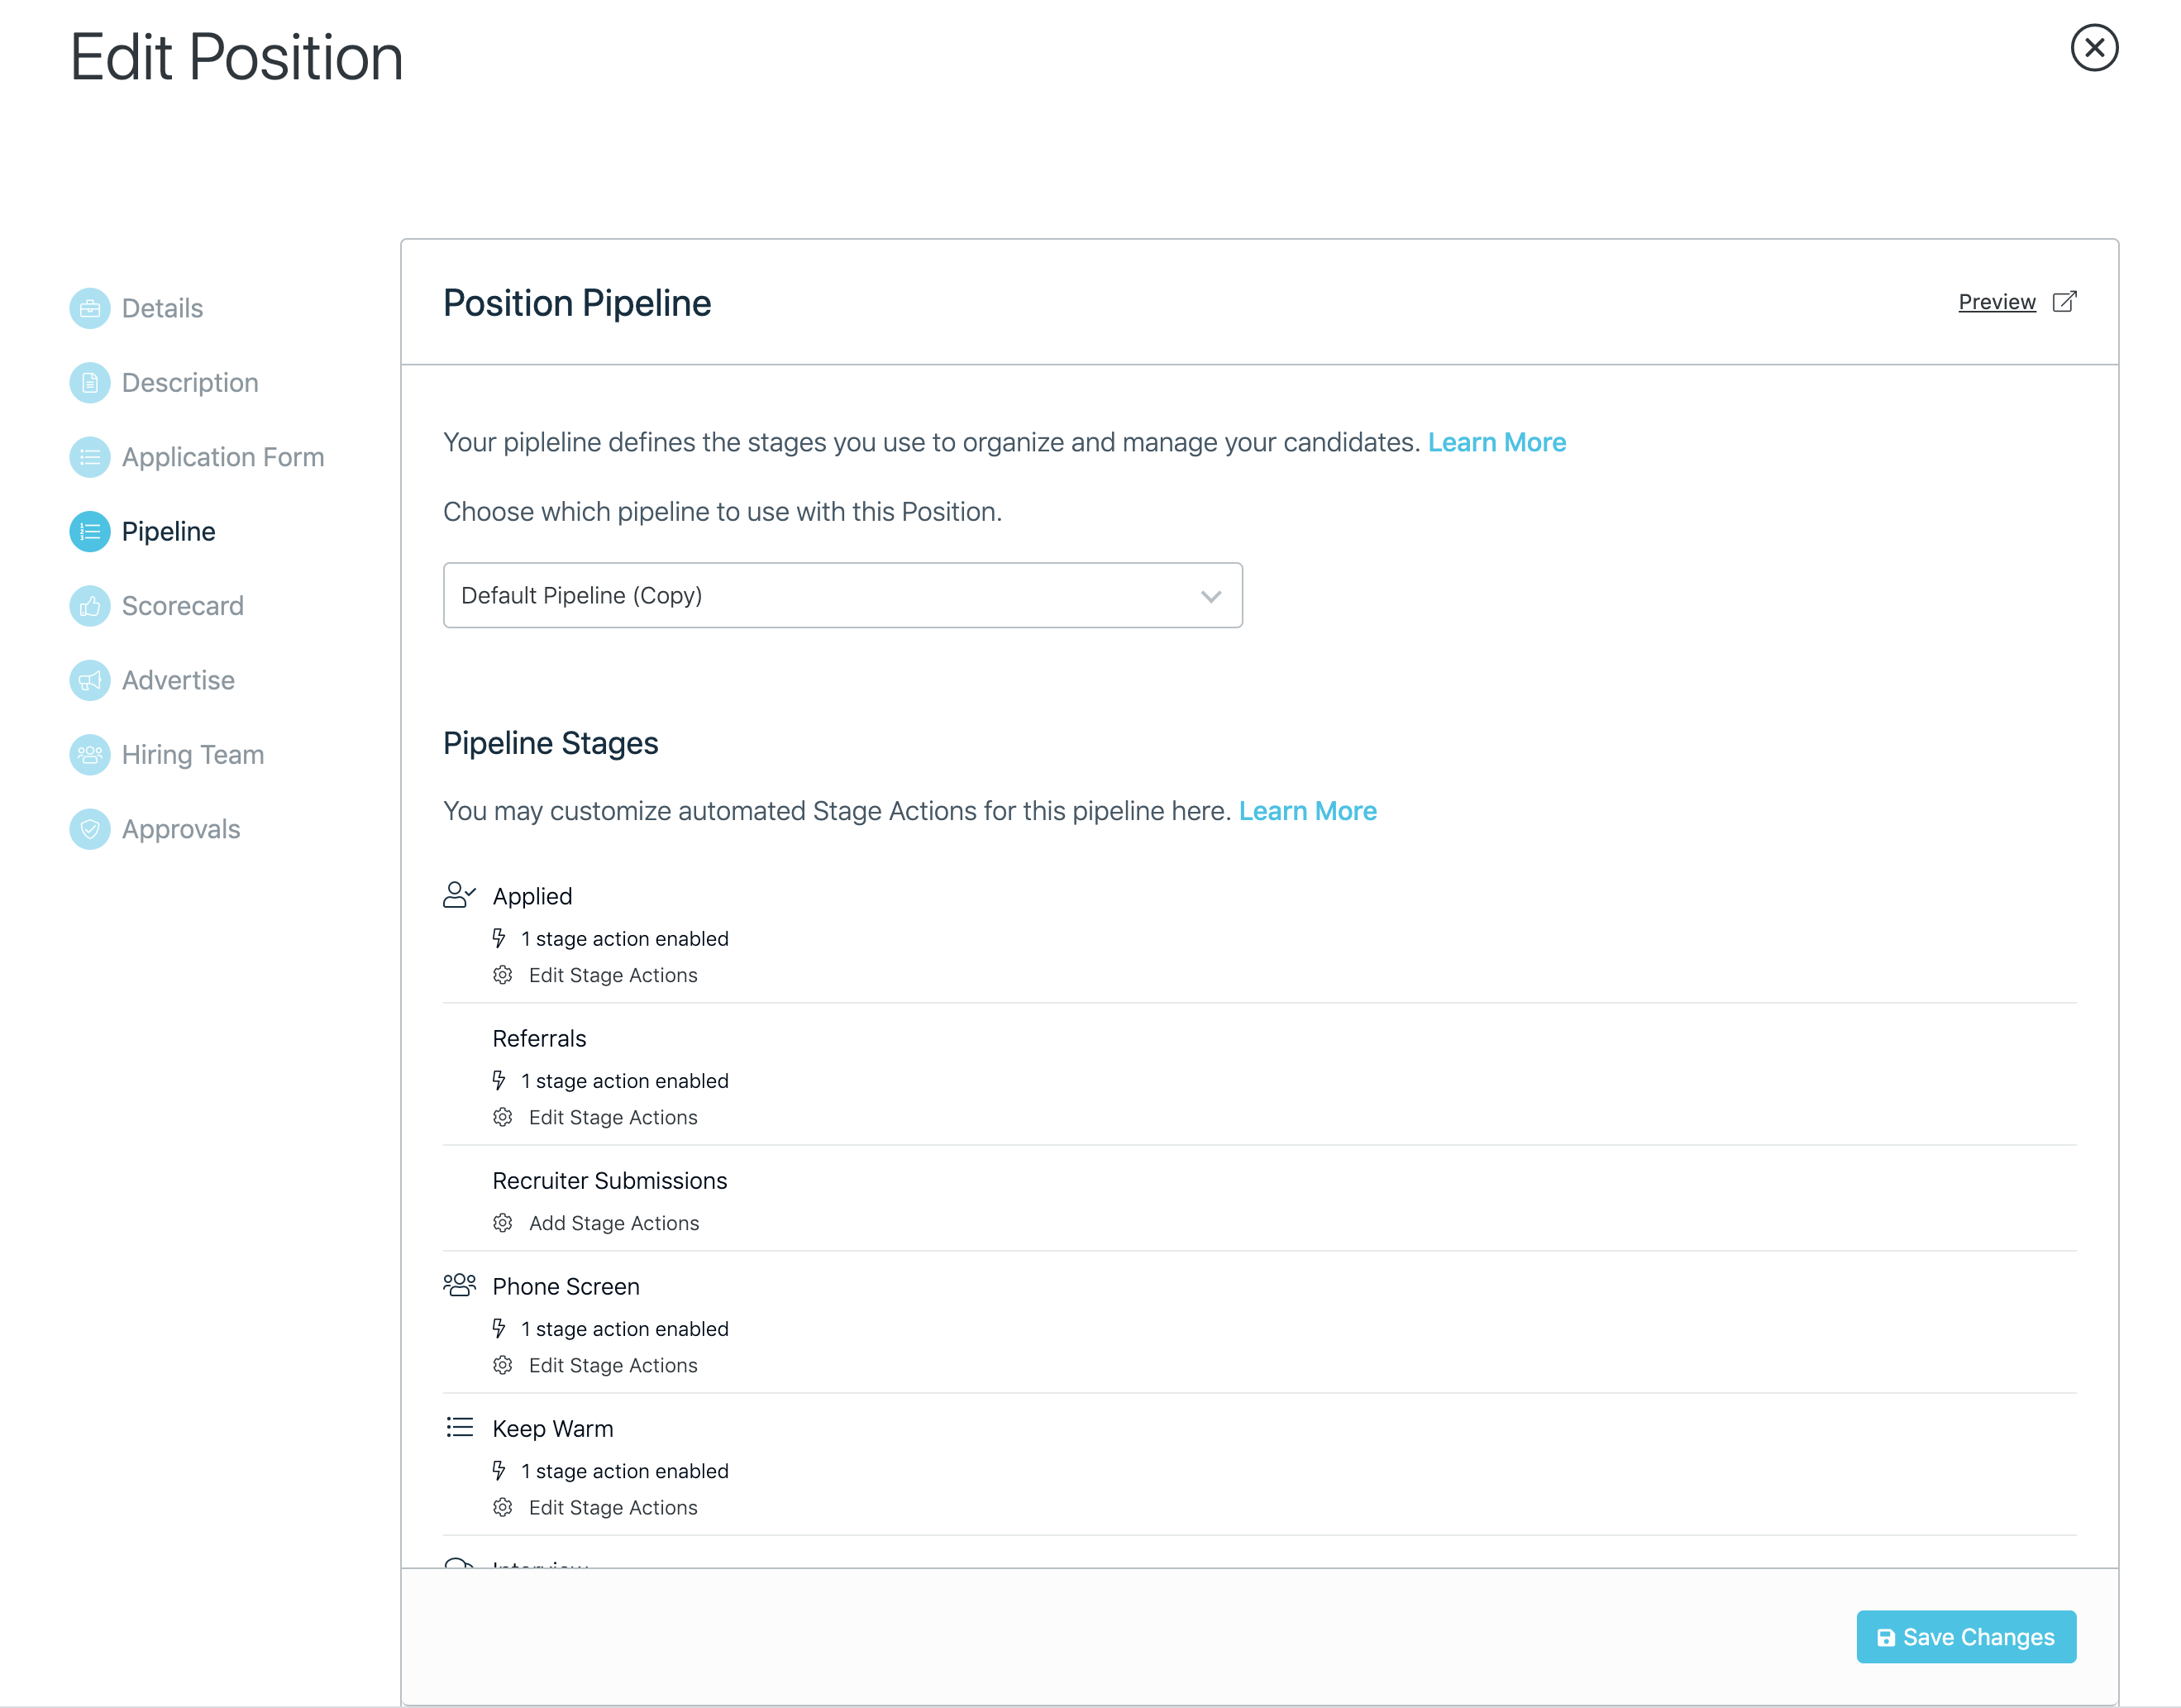This screenshot has width=2181, height=1708.
Task: Click the Scorecard thumbs-up icon
Action: pos(90,606)
